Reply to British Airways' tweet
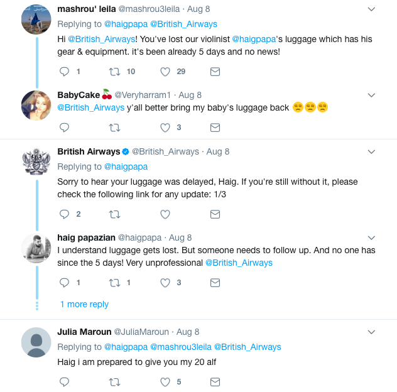 pos(63,214)
